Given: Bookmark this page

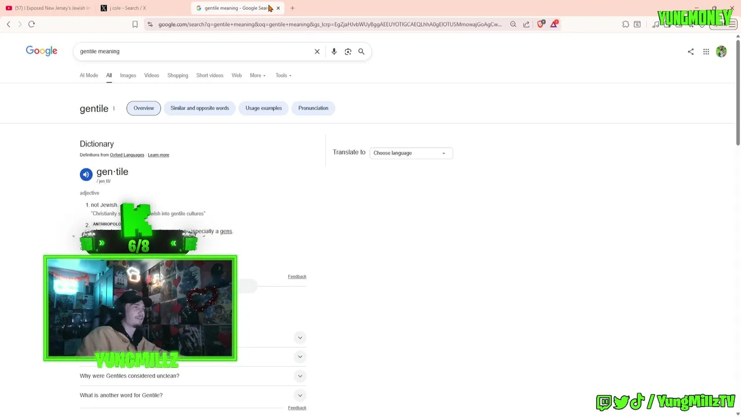Looking at the screenshot, I should [135, 24].
